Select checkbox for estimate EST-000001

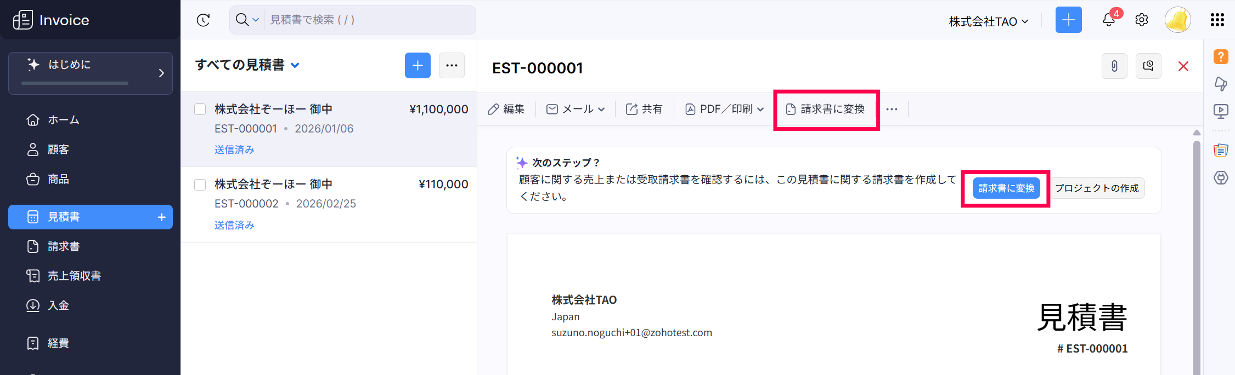point(200,109)
